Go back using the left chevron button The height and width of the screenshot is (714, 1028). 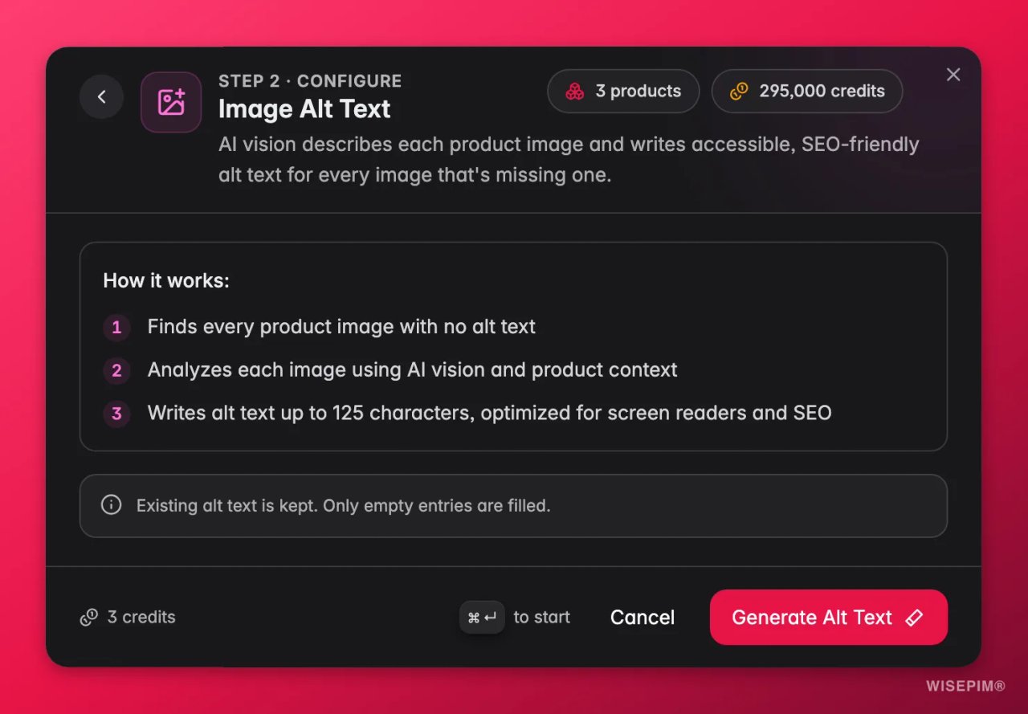[x=101, y=97]
